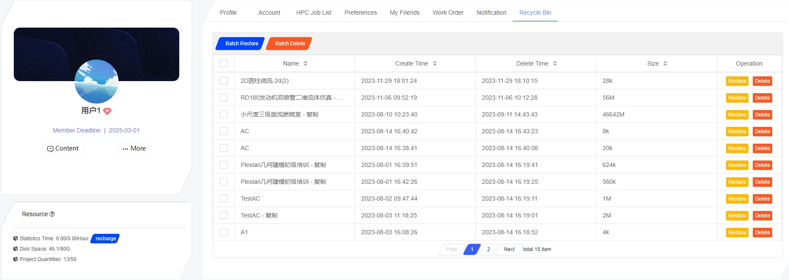Check the AC 8k row checkbox
The height and width of the screenshot is (280, 789).
tap(224, 131)
